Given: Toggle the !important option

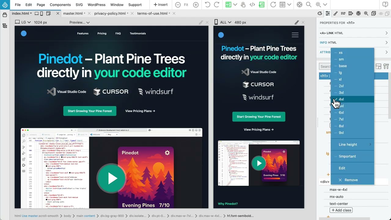Looking at the screenshot, I should [x=353, y=156].
